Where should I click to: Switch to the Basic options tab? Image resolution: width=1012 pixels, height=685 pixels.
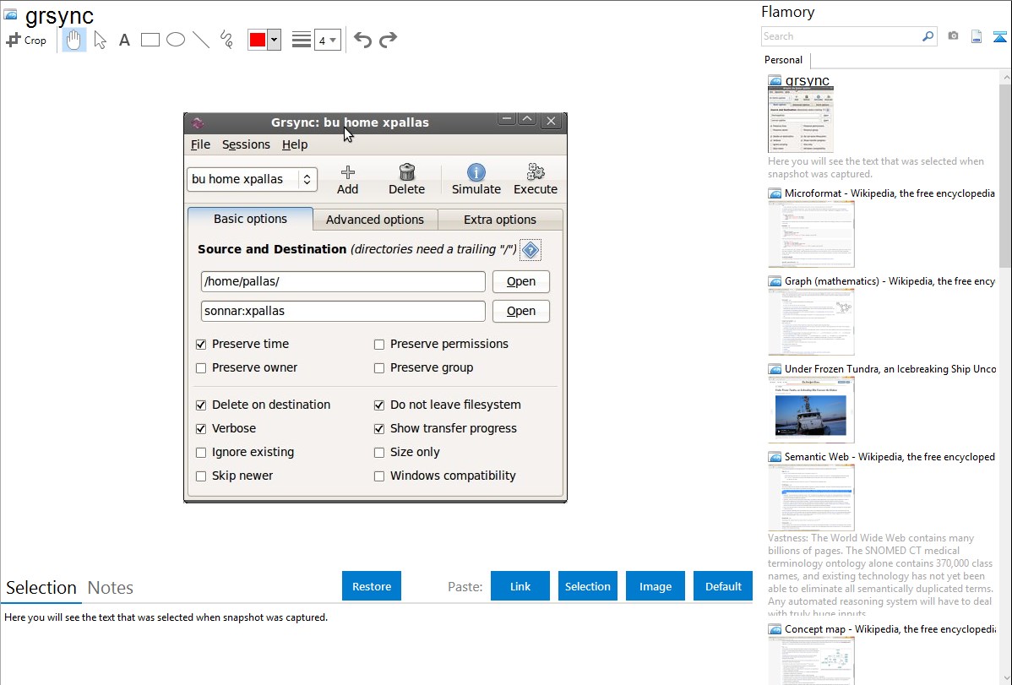[x=250, y=219]
